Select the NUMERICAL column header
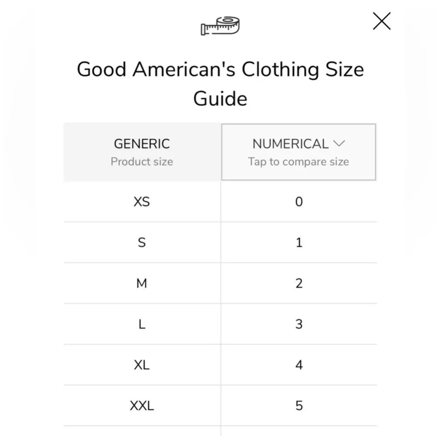The height and width of the screenshot is (436, 436). 291,143
